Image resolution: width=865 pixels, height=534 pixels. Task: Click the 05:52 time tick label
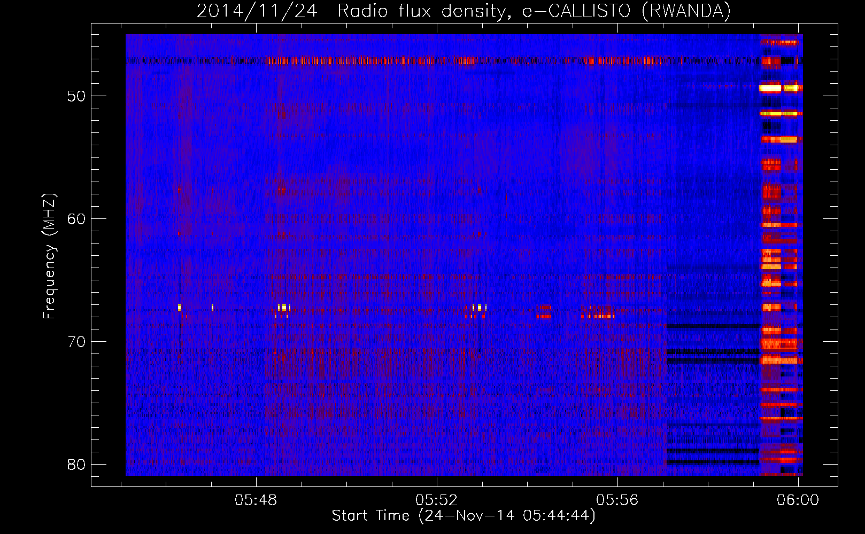coord(437,500)
